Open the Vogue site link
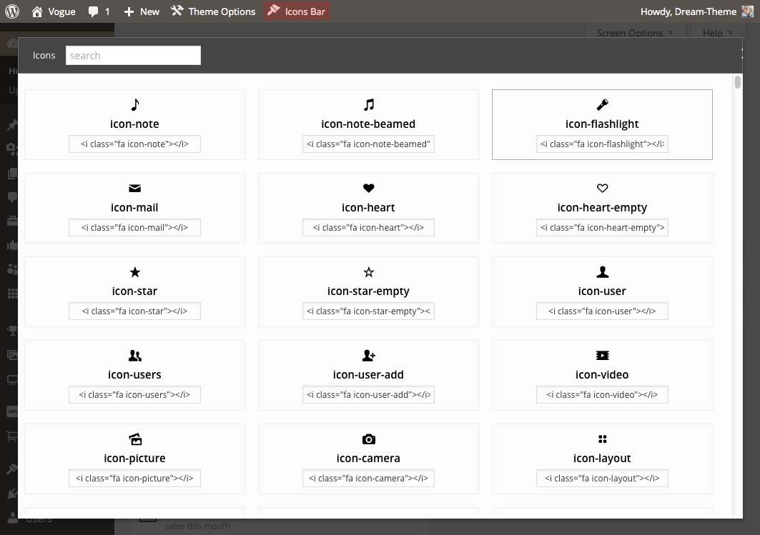 pos(54,11)
